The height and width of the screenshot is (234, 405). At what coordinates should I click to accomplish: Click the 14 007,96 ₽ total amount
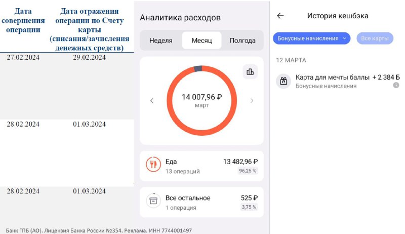click(x=201, y=97)
